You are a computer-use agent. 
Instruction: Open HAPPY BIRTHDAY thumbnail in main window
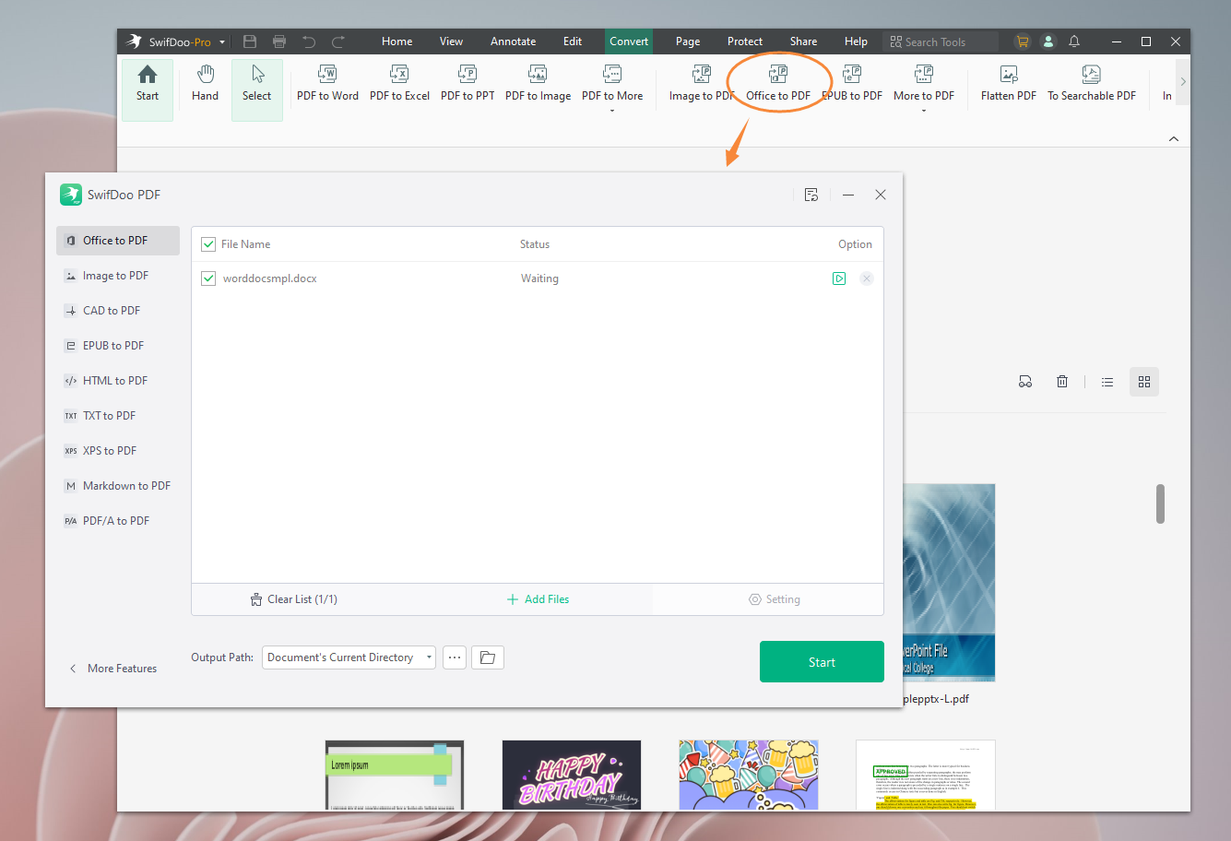[572, 775]
